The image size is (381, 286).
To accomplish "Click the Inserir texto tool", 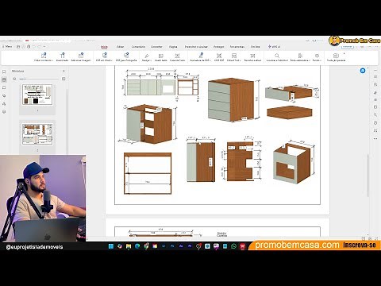I will pyautogui.click(x=63, y=57).
